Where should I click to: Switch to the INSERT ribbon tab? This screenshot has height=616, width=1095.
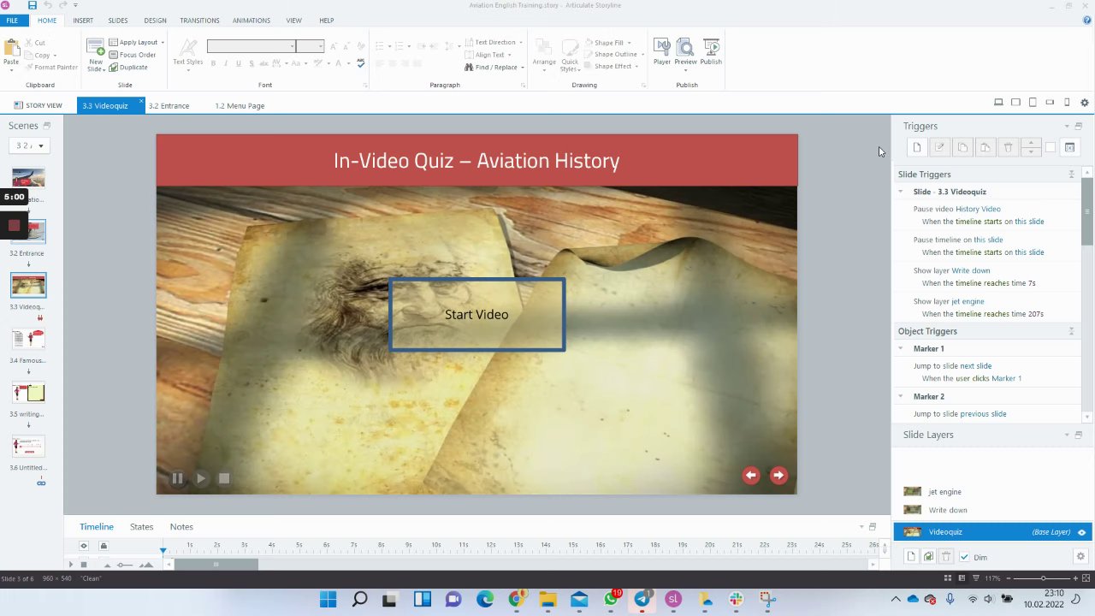point(83,21)
